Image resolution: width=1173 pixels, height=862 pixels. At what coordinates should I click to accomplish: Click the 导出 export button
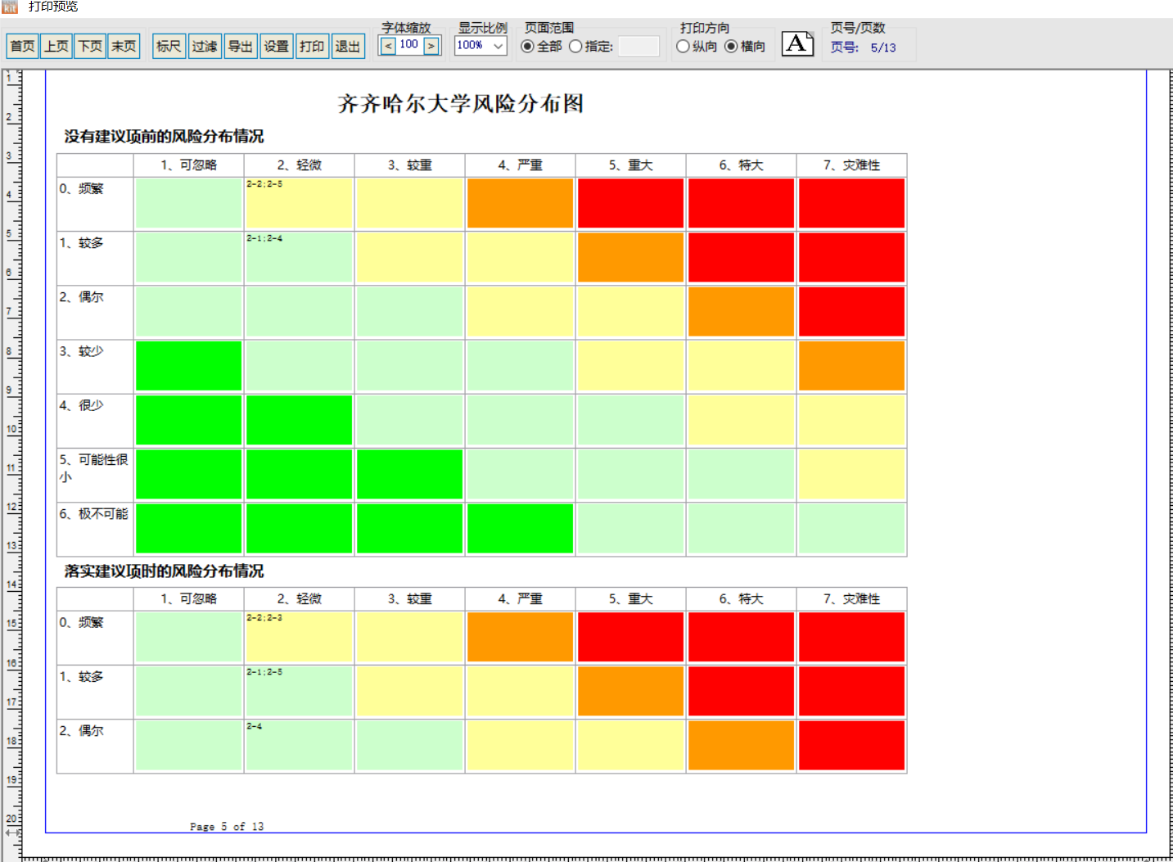click(x=241, y=46)
